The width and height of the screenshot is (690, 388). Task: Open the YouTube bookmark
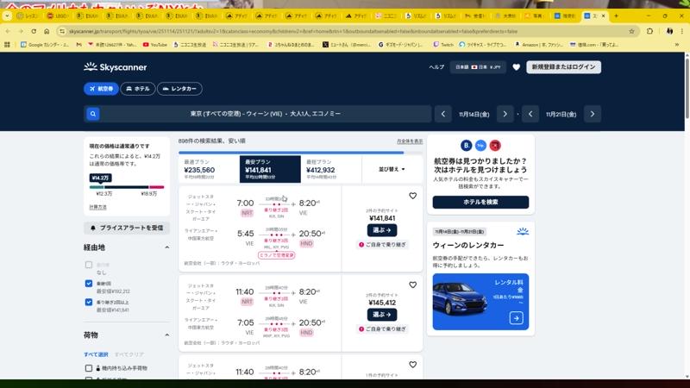coord(155,45)
